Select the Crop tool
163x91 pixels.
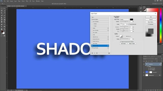tap(2, 13)
